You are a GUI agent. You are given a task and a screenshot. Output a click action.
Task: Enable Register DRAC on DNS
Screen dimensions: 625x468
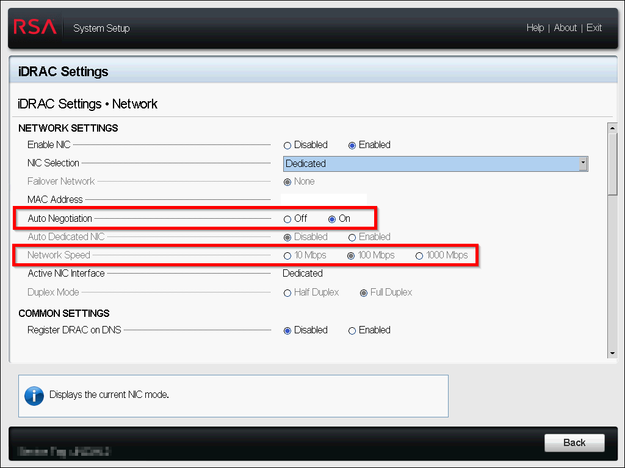[353, 330]
